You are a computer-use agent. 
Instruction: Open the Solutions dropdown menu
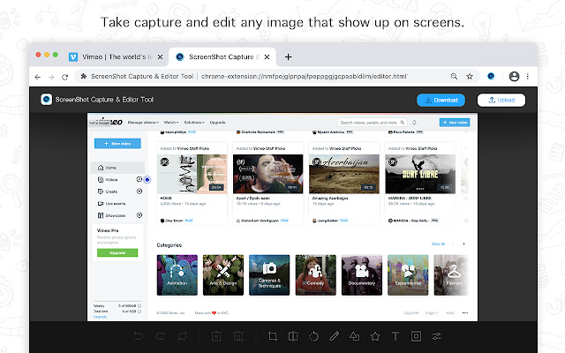194,123
